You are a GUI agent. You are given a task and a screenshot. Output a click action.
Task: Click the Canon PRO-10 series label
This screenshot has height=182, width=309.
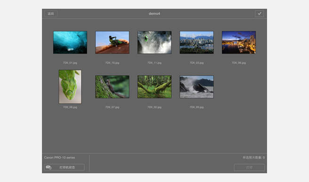(x=59, y=158)
